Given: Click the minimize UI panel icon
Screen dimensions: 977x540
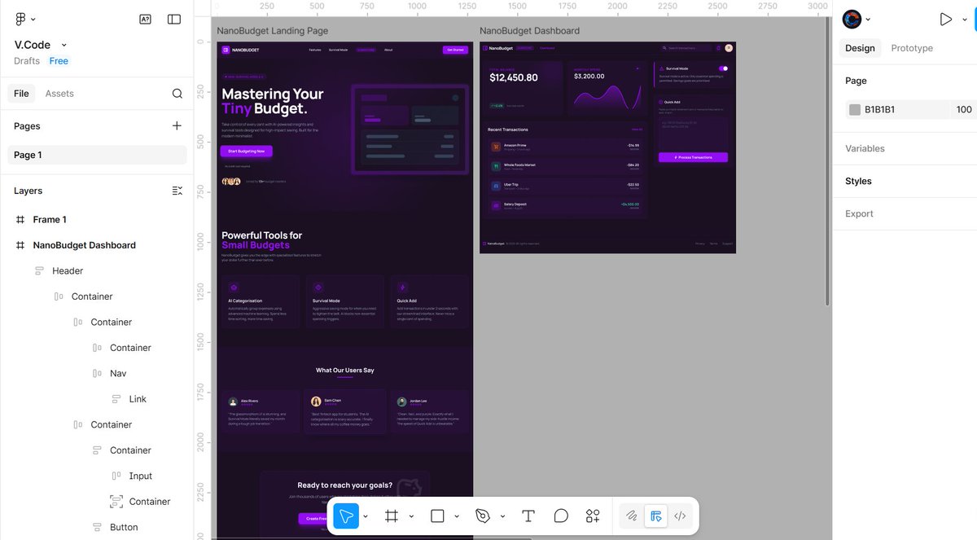Looking at the screenshot, I should pyautogui.click(x=174, y=19).
